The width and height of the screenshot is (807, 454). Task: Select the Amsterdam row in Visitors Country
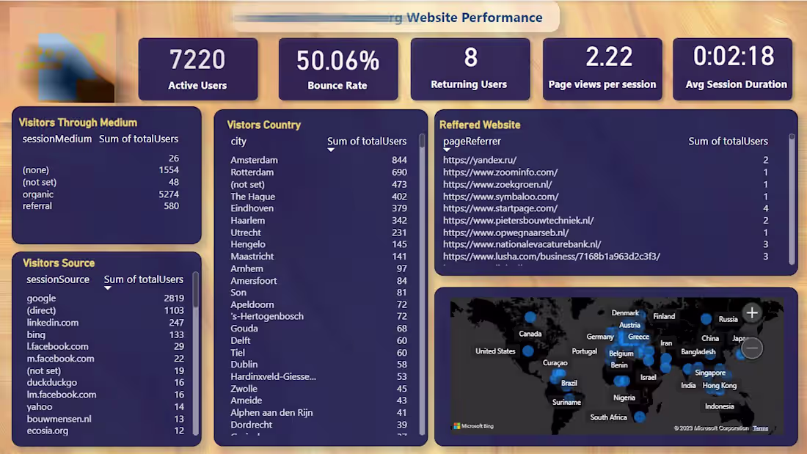click(254, 160)
